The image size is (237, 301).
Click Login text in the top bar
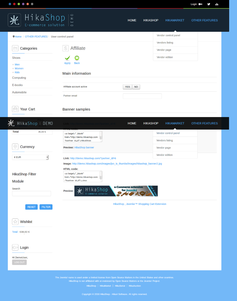194,4
